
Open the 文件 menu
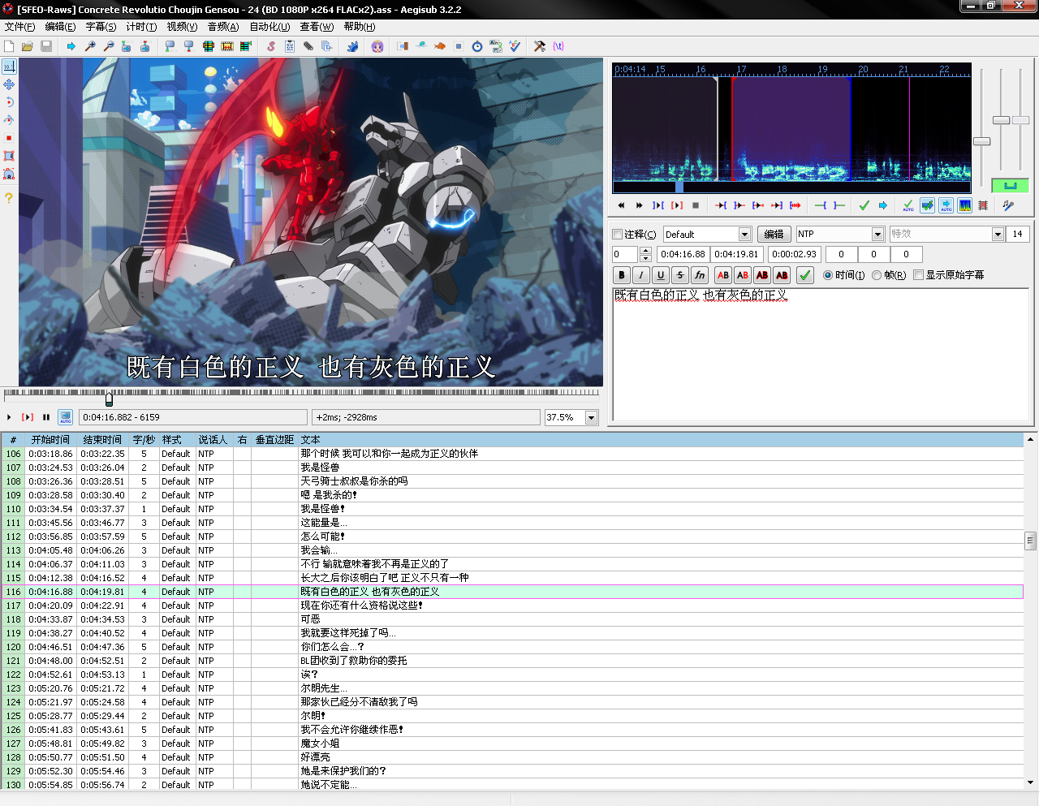coord(19,27)
